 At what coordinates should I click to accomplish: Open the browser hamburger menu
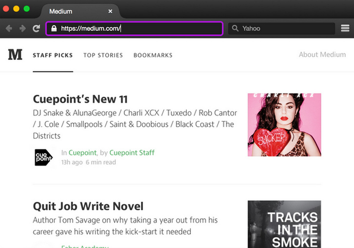tap(345, 29)
